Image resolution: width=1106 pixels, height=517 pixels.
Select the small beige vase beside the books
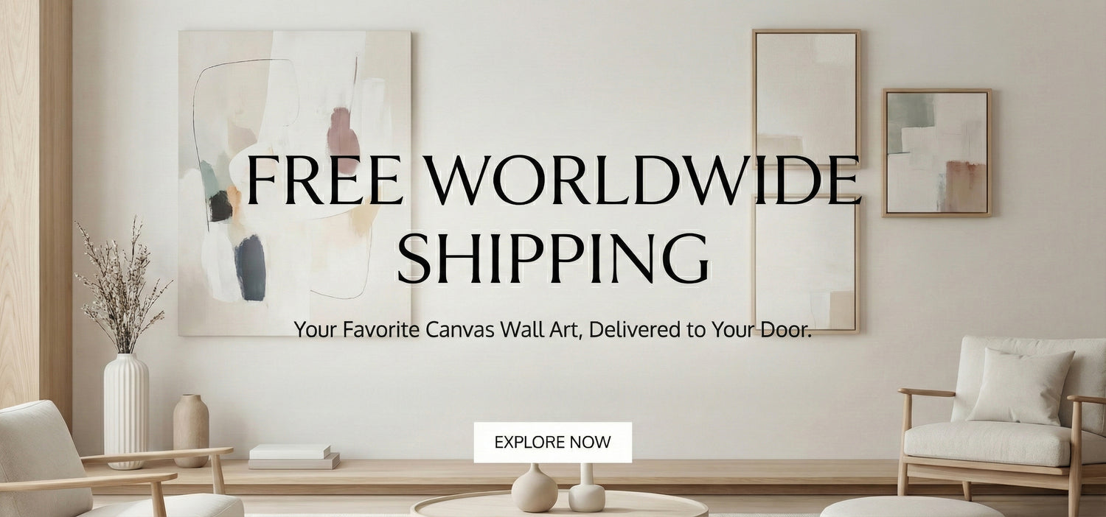(x=191, y=430)
